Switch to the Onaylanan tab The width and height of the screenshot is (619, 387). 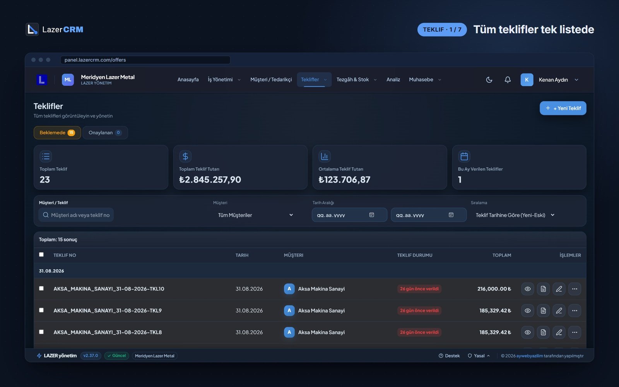click(x=105, y=133)
